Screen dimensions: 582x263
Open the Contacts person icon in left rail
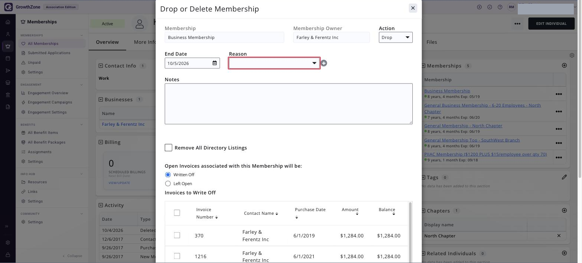click(x=8, y=34)
